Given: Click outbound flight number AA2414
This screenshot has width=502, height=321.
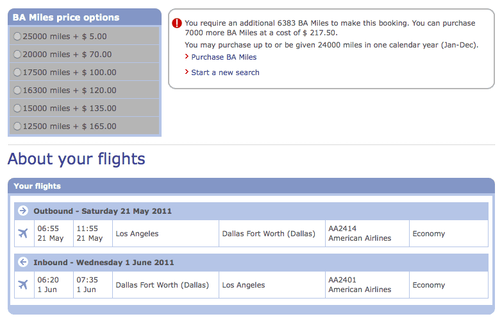Looking at the screenshot, I should coord(342,229).
